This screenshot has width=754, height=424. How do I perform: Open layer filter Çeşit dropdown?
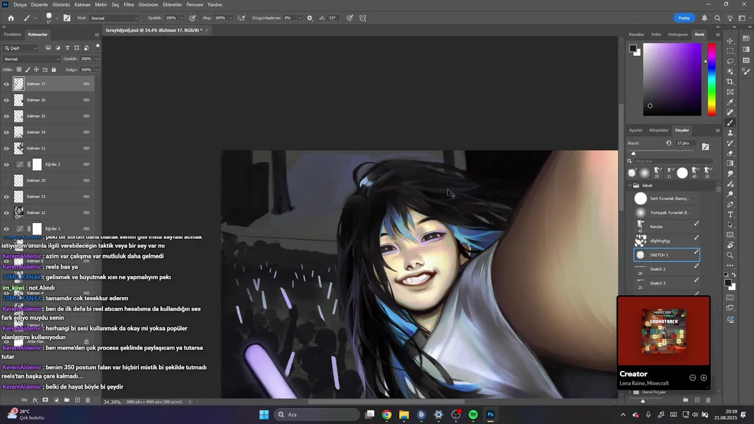pos(21,48)
